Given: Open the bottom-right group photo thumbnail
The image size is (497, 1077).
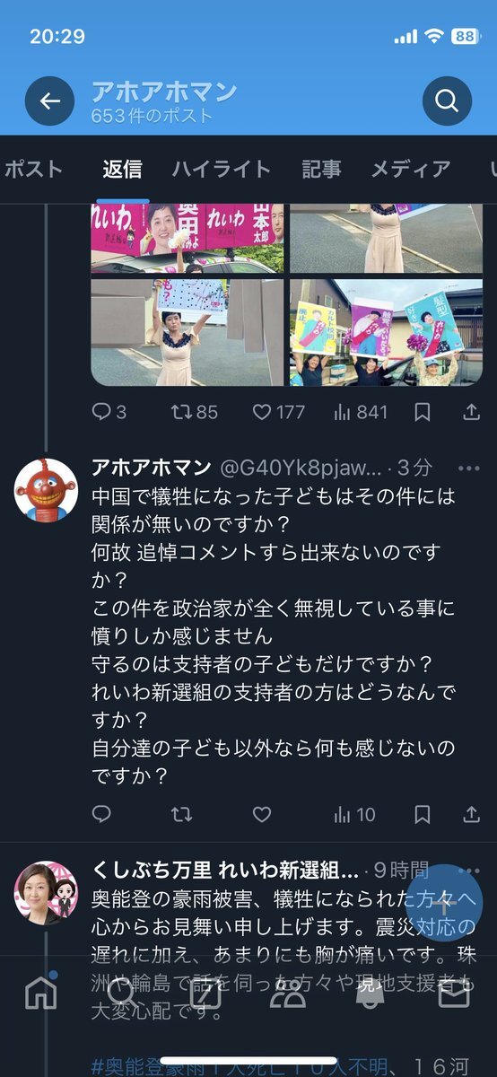Looking at the screenshot, I should point(386,332).
